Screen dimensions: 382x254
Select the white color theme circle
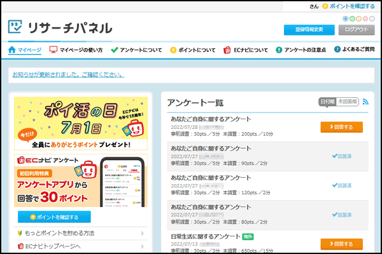coord(372,18)
